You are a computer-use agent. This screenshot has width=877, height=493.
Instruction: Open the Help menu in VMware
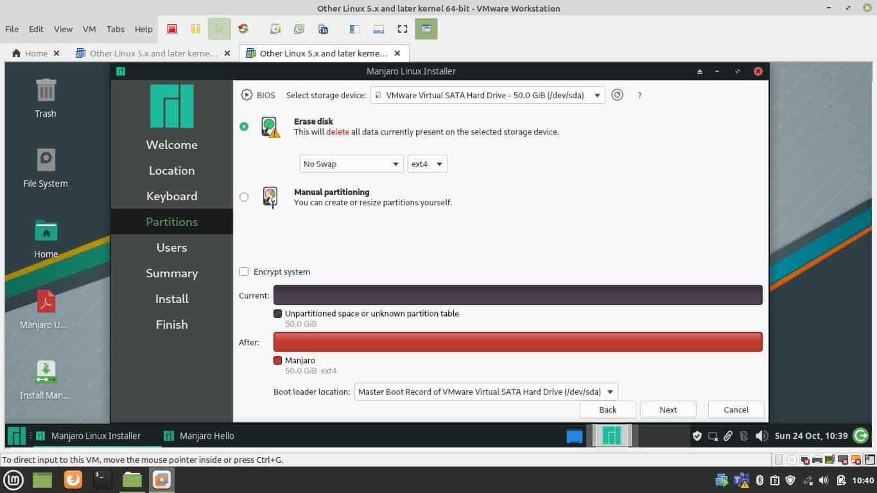144,29
